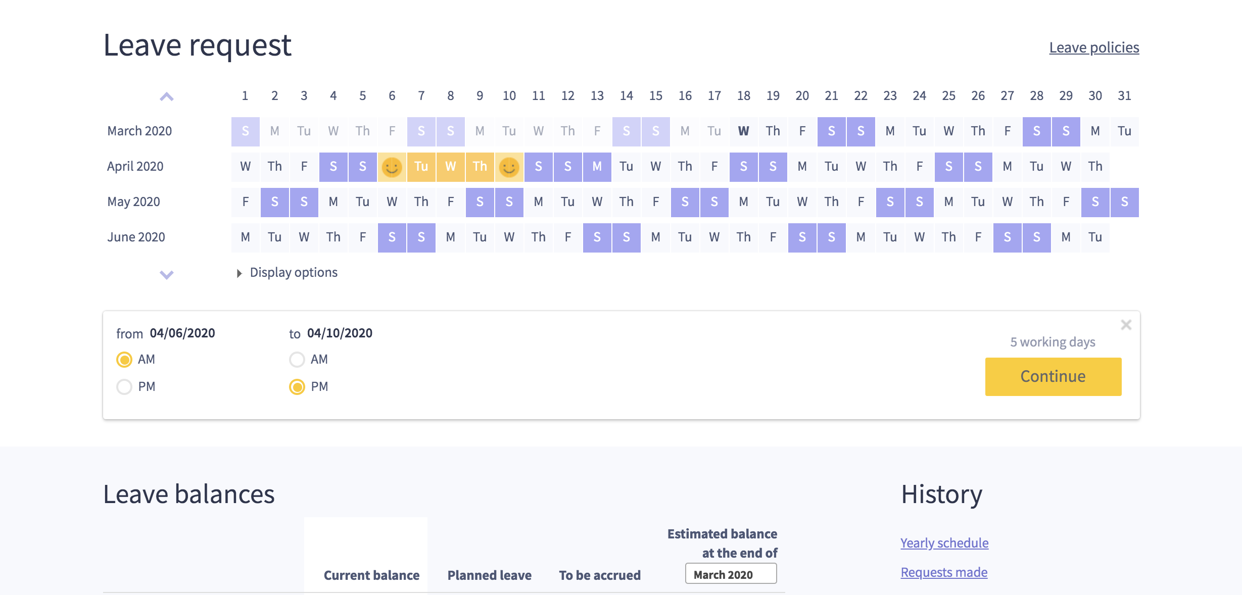Open the Requests made link
This screenshot has height=595, width=1242.
point(943,572)
